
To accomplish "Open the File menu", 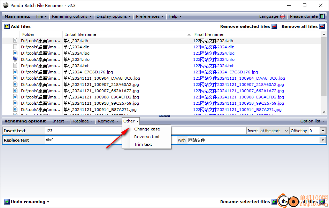I will point(41,16).
